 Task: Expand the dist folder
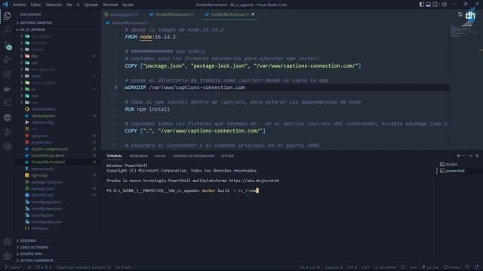(x=35, y=56)
